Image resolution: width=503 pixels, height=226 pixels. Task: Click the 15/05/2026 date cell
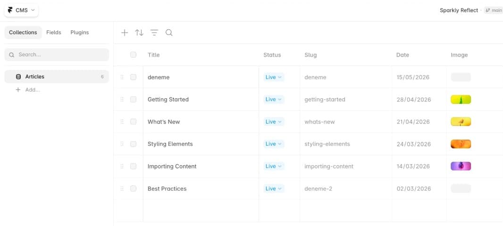(419, 77)
